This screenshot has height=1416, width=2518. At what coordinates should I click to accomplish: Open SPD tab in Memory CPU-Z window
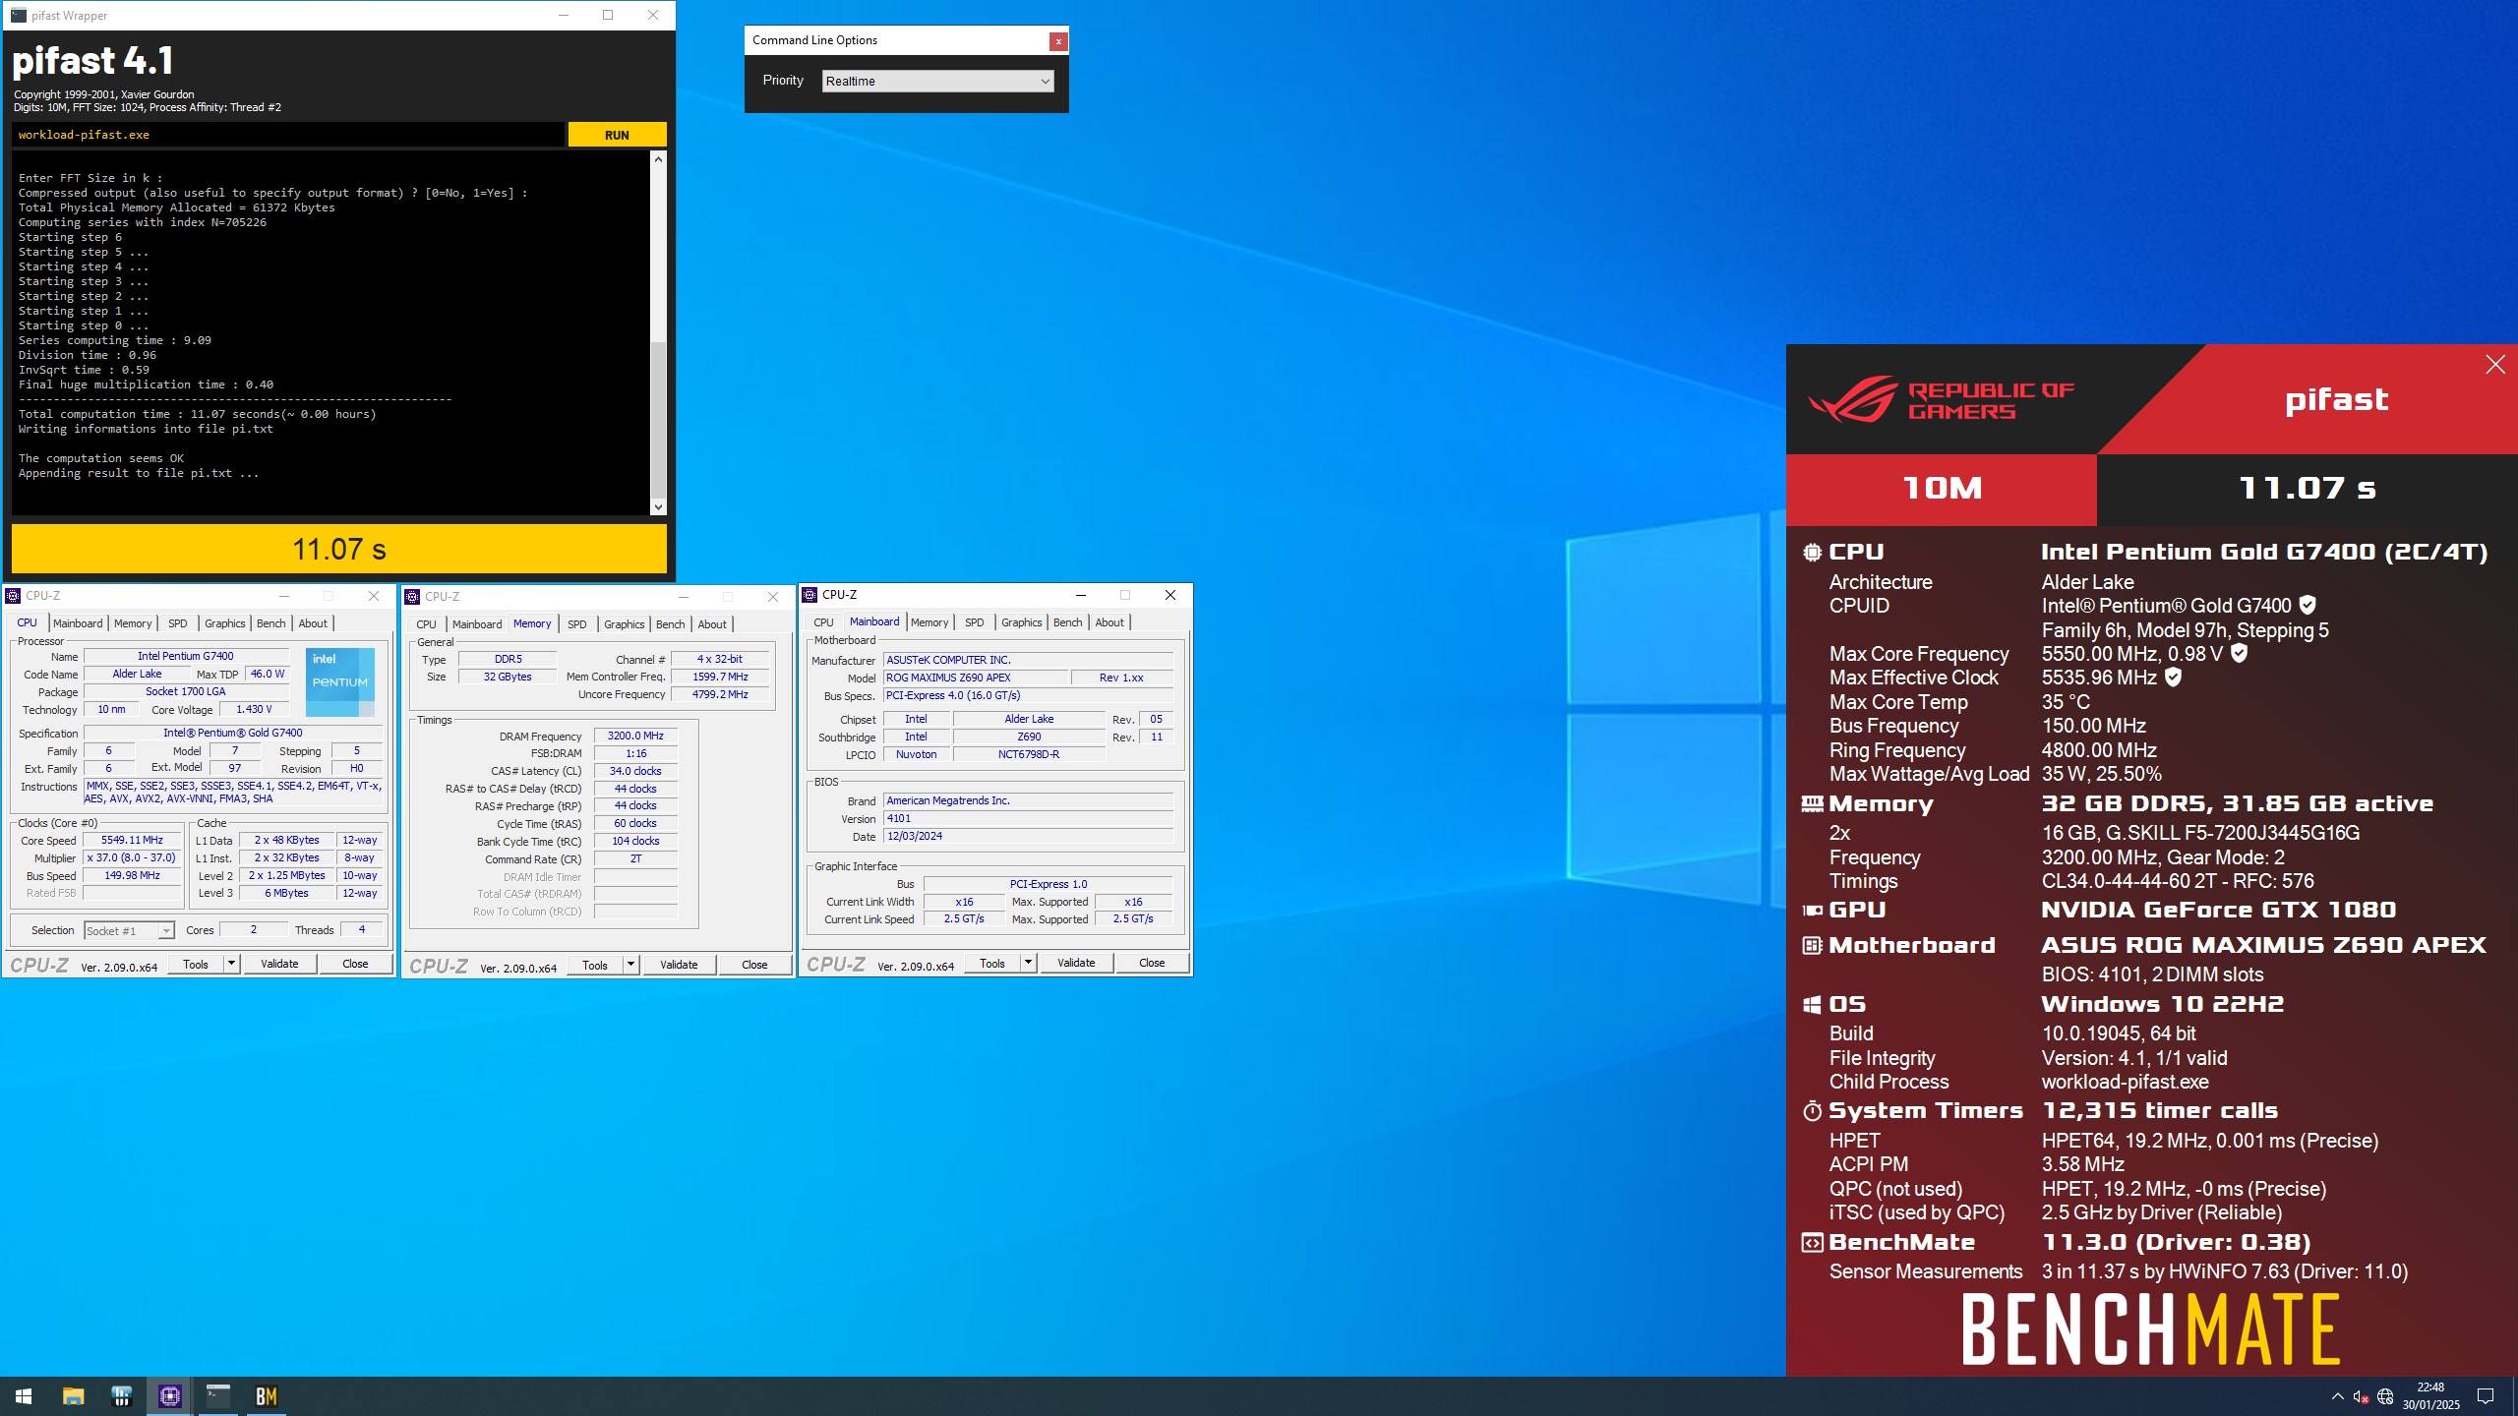576,624
